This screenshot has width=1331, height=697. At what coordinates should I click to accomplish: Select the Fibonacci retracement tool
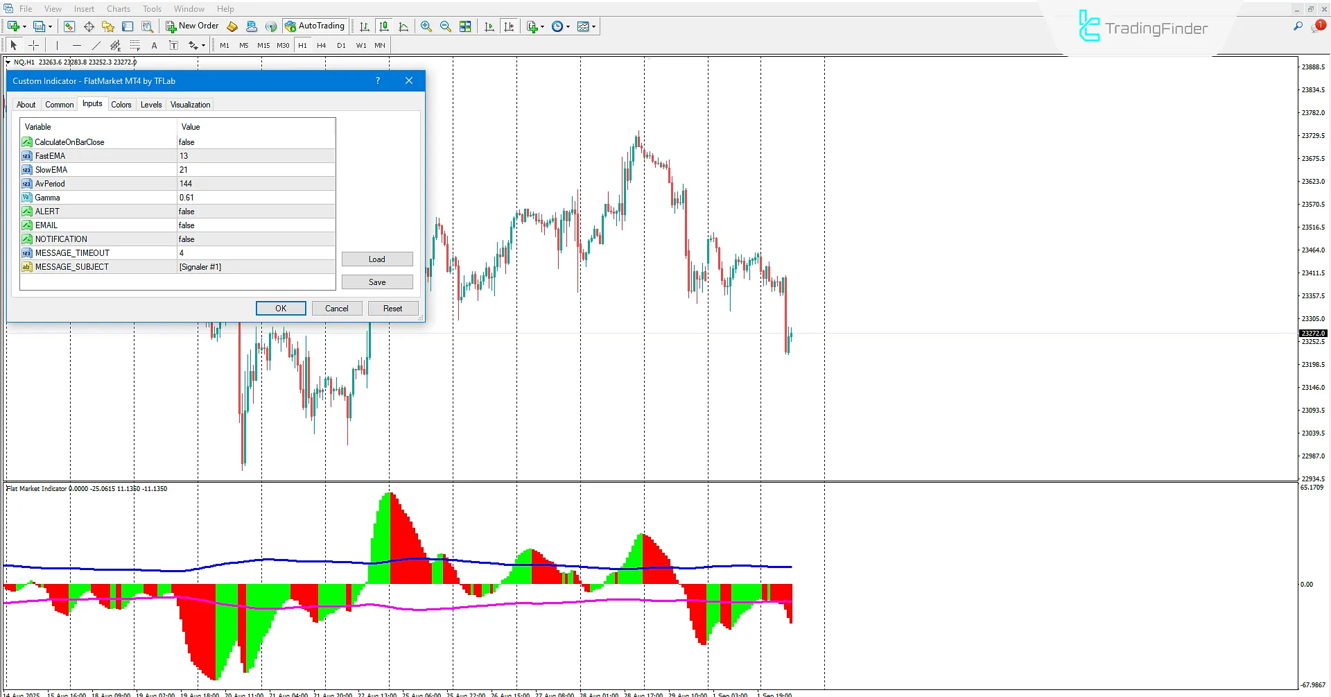[135, 45]
